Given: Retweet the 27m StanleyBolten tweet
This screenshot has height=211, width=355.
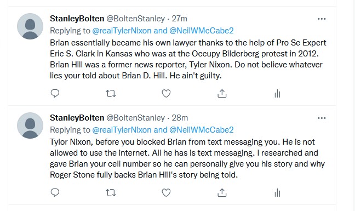Looking at the screenshot, I should (111, 93).
